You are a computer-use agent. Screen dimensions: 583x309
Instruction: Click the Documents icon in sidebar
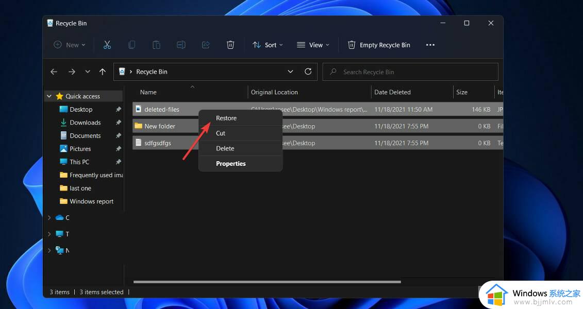point(63,135)
